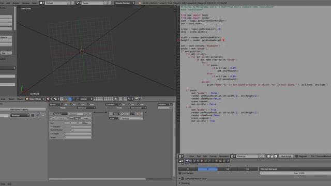Enable Sampled Motion Blur checkbox

[x=183, y=178]
